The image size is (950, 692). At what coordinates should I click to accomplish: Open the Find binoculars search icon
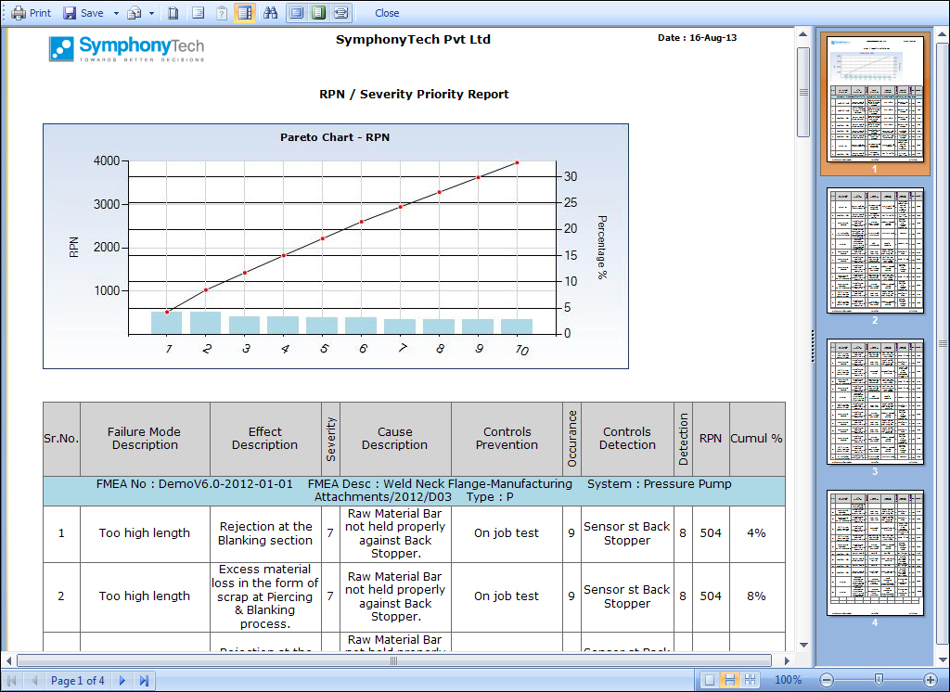coord(270,13)
